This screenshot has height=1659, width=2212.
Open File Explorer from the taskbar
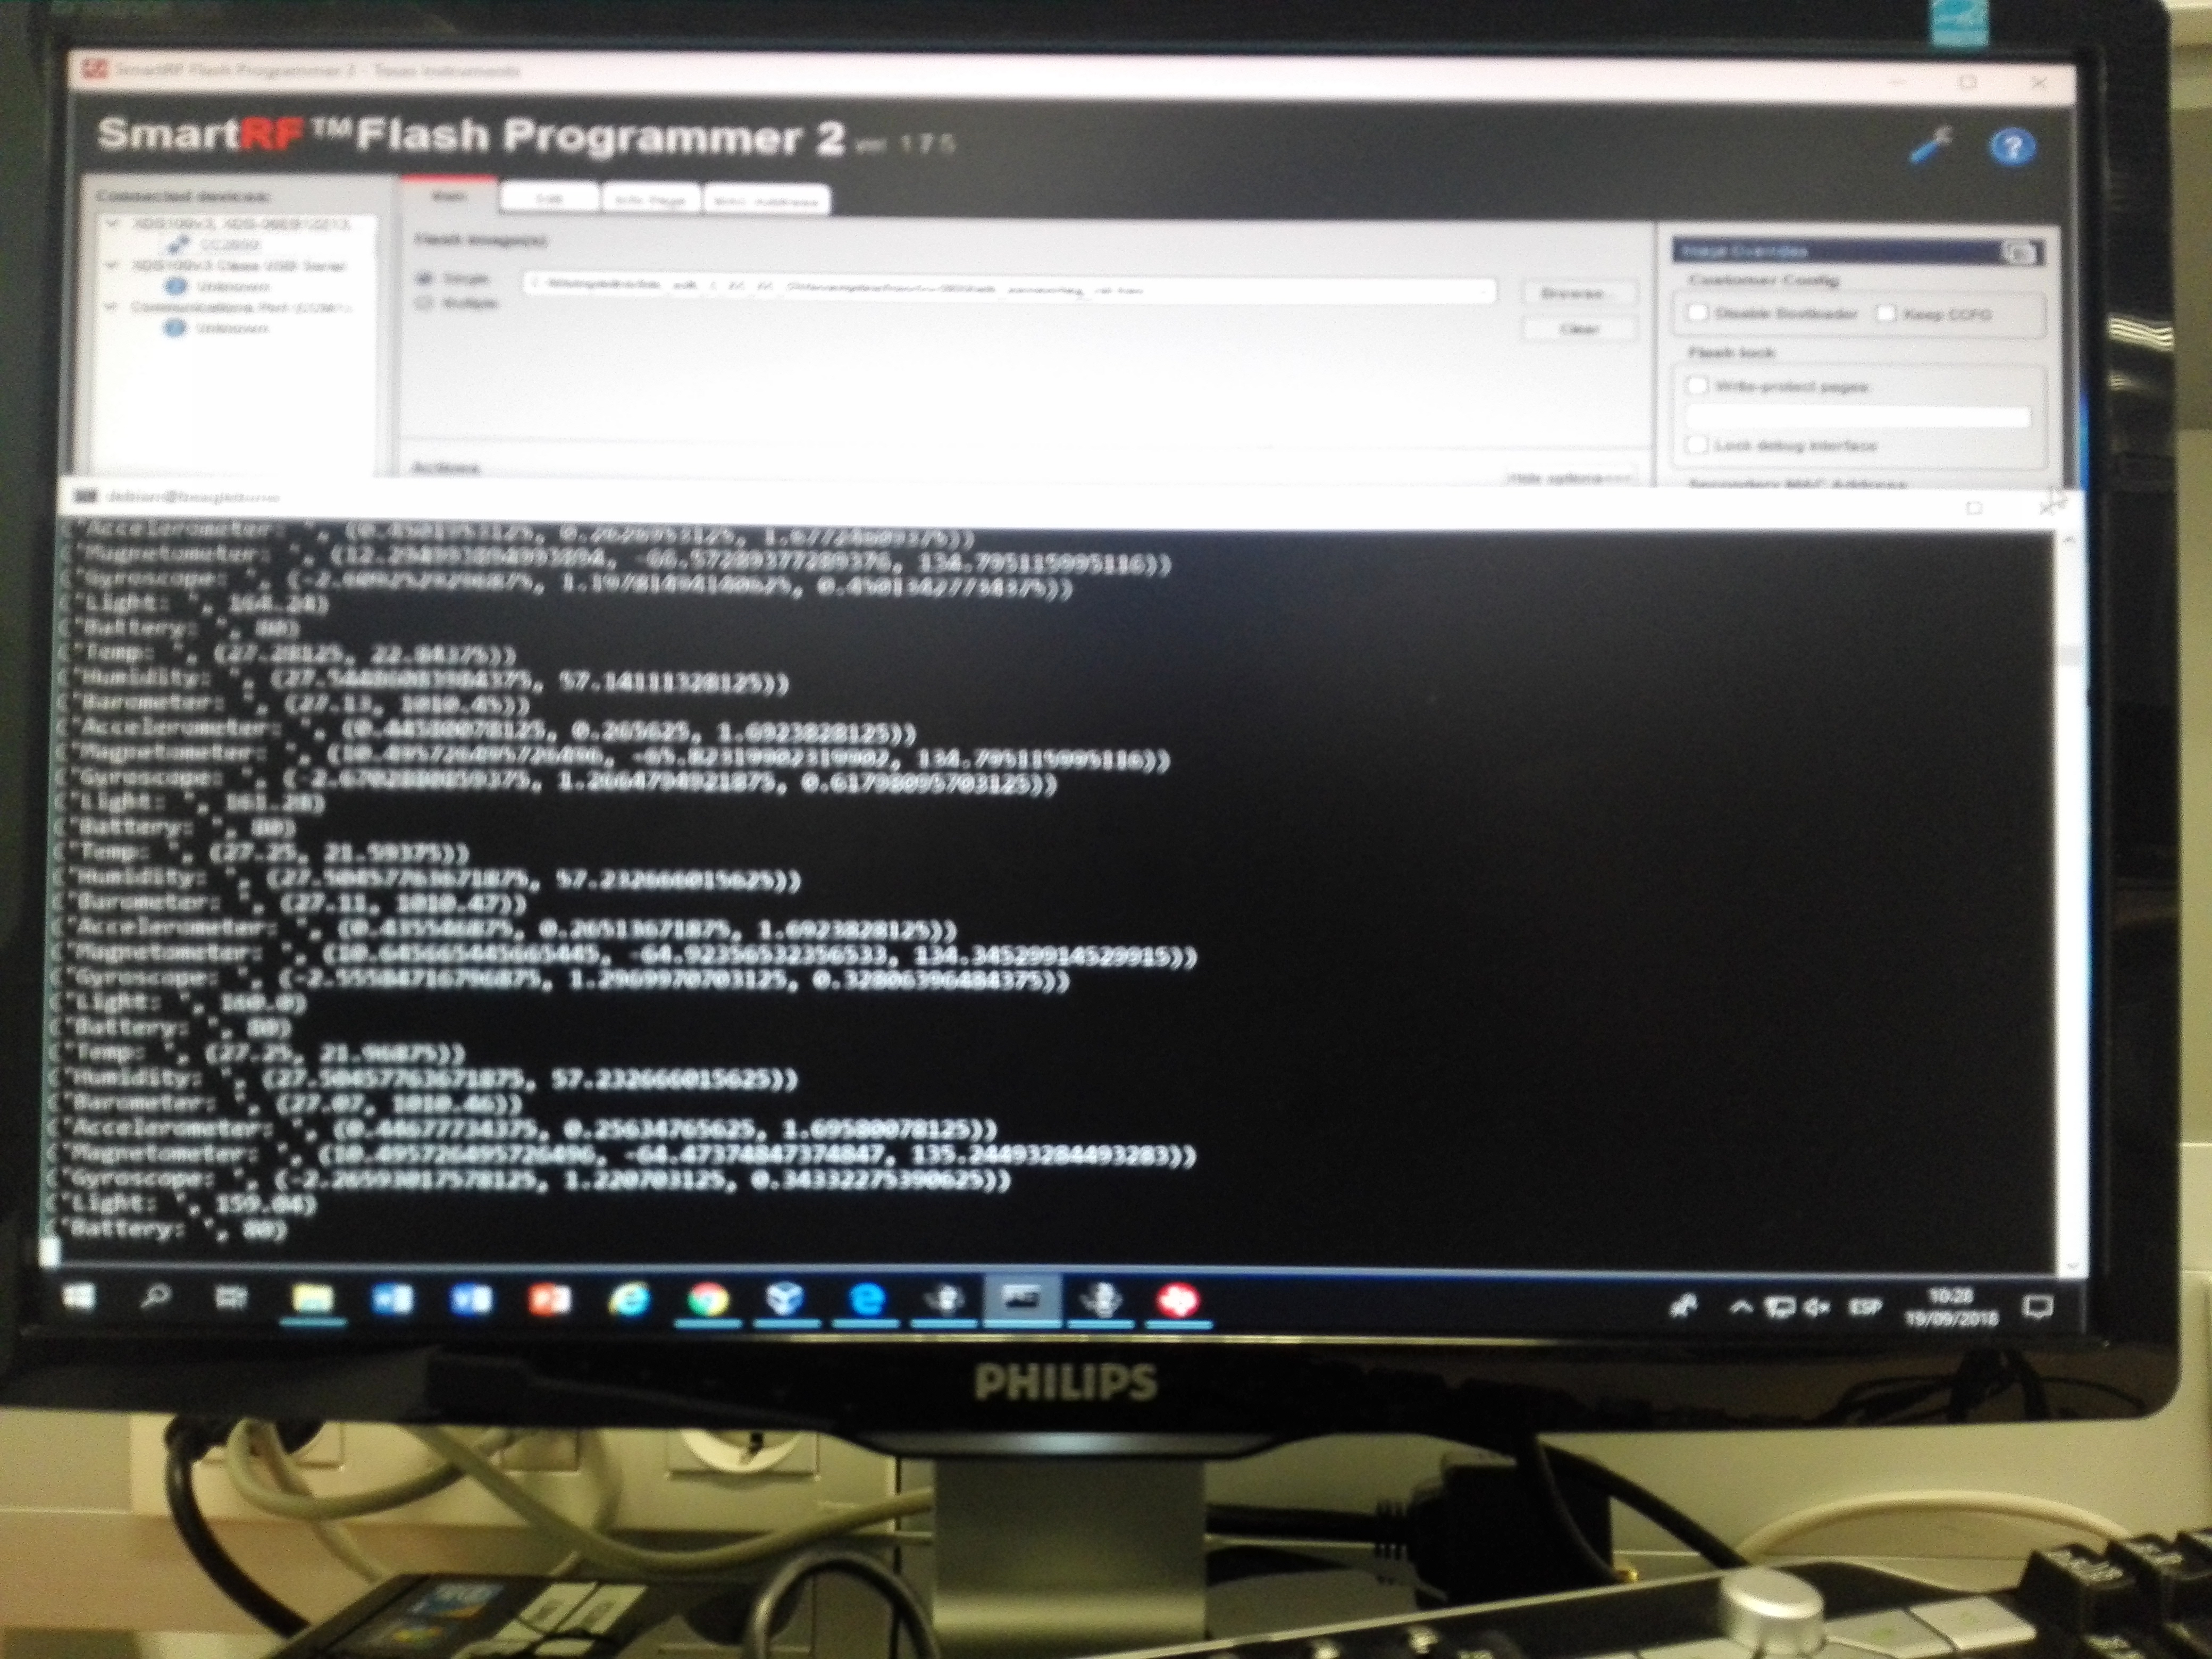tap(312, 1299)
